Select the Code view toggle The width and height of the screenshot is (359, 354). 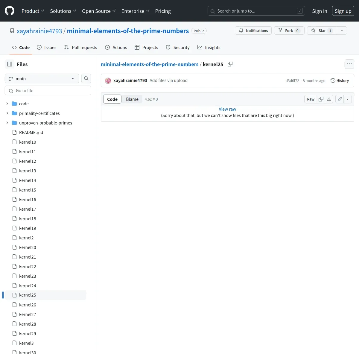click(x=112, y=99)
